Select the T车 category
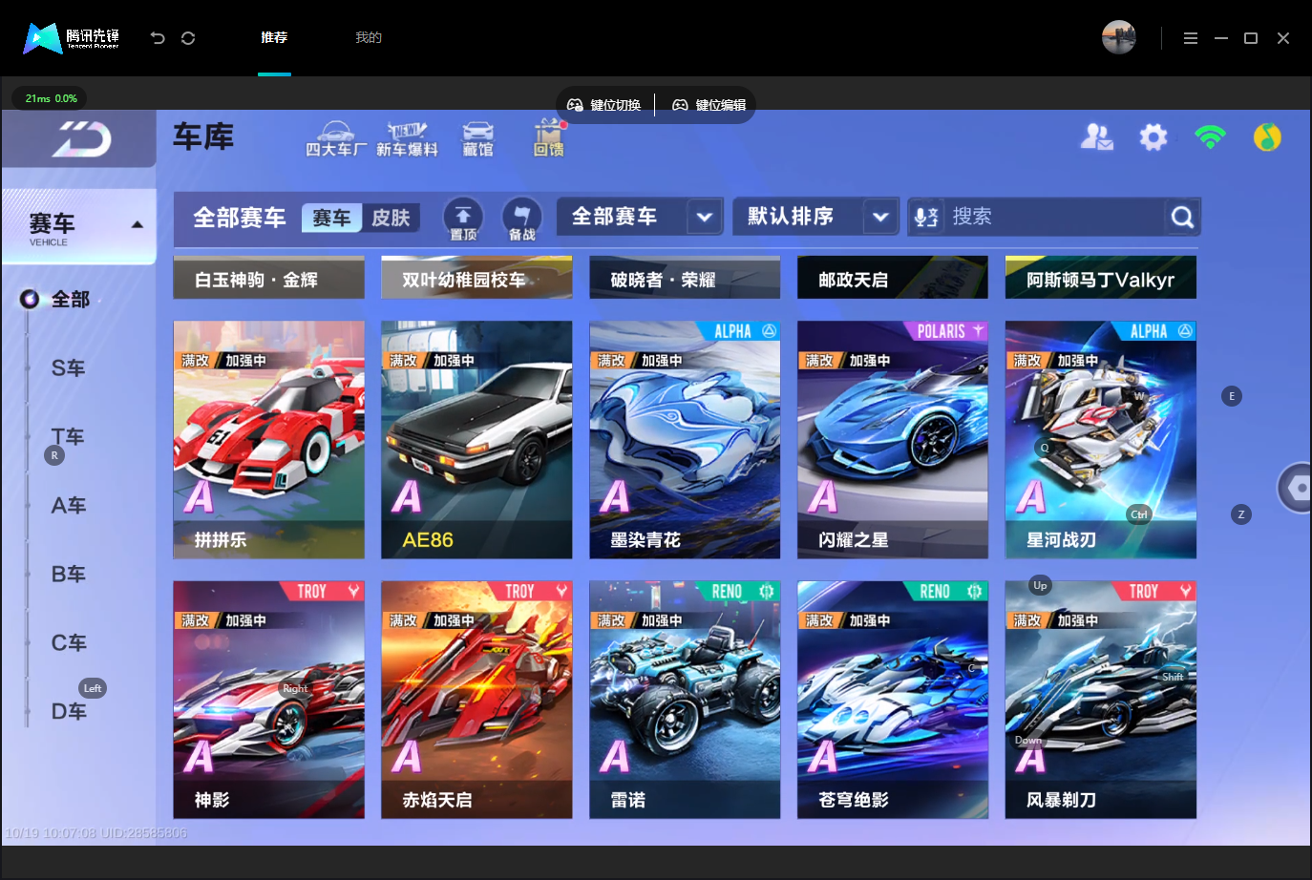This screenshot has width=1312, height=880. click(68, 437)
